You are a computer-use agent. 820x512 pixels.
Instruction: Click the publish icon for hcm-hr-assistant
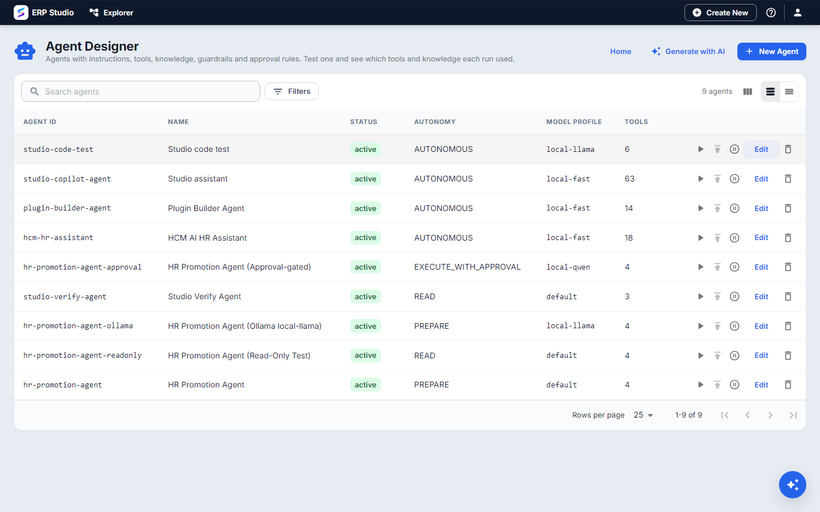pyautogui.click(x=717, y=238)
